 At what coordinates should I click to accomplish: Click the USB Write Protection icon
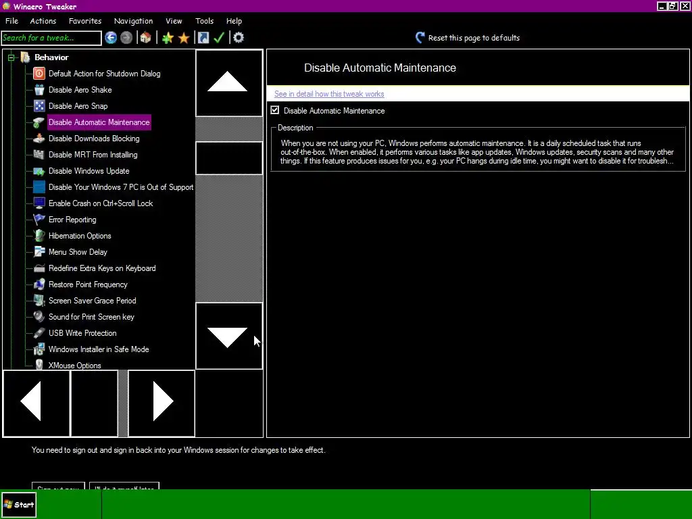point(39,333)
